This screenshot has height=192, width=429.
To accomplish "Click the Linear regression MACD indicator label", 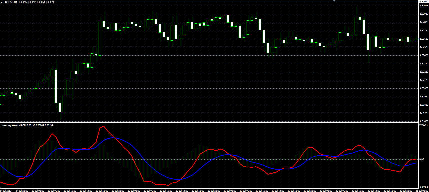I will click(x=13, y=125).
